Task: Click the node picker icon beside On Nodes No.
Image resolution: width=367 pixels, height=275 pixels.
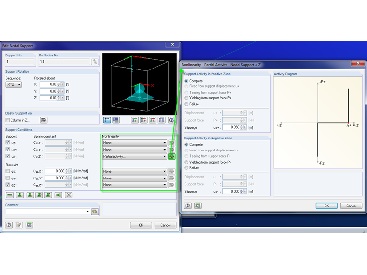Action: click(95, 62)
